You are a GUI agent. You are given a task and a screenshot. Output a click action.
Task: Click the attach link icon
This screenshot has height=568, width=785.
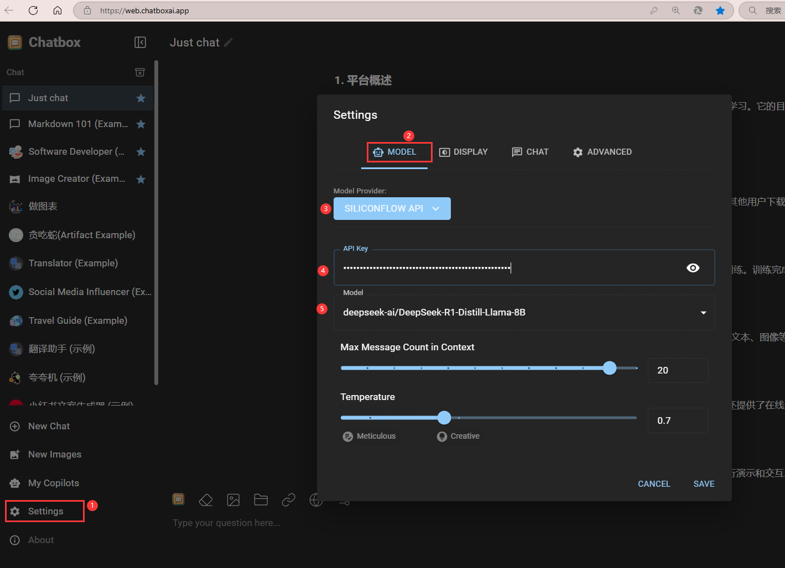coord(288,500)
